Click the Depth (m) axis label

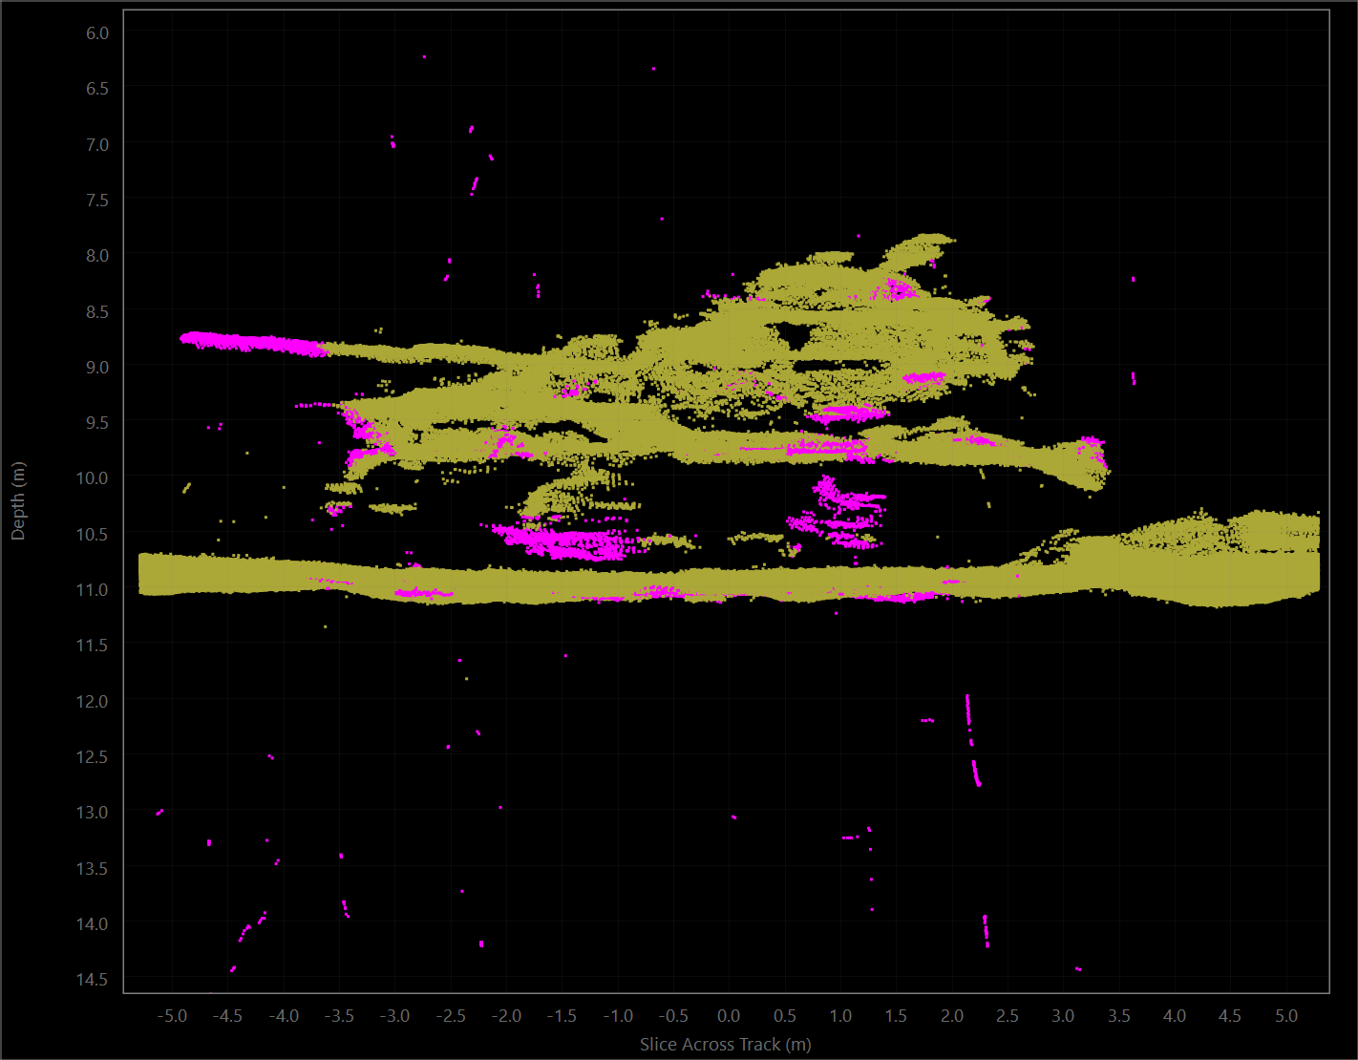[18, 501]
